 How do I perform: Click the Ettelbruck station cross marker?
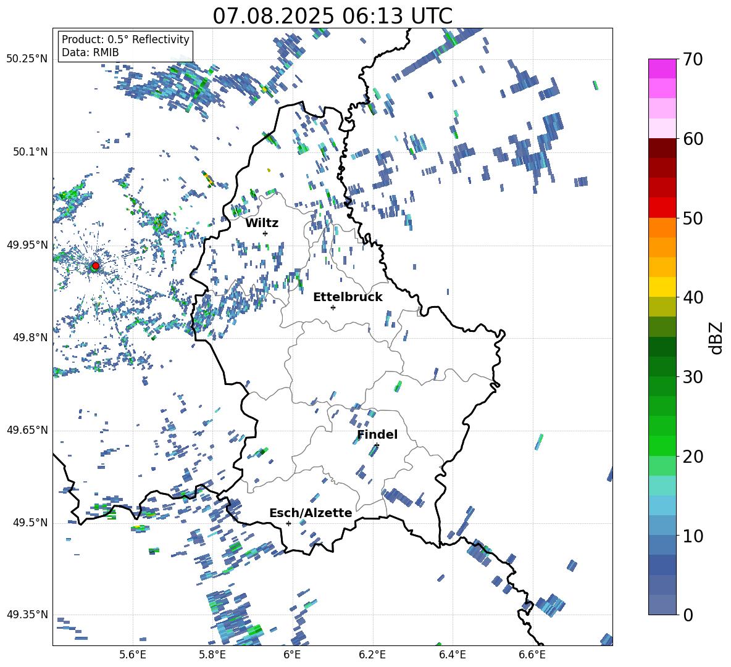[x=333, y=307]
